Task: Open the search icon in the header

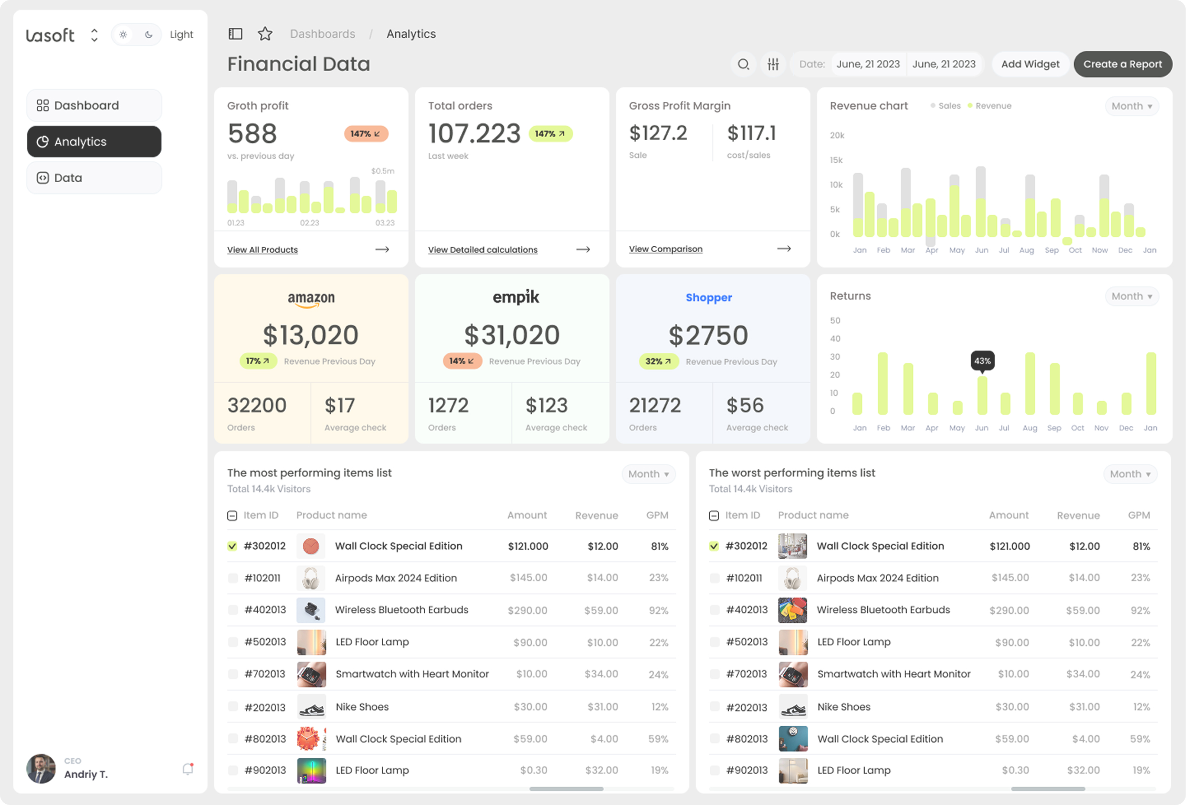Action: point(743,64)
